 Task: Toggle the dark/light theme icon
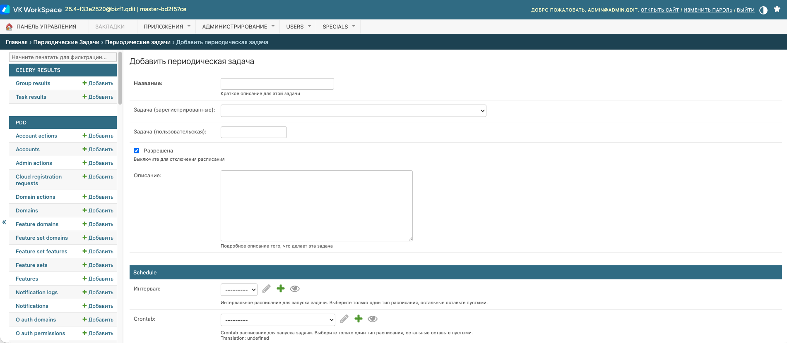(x=763, y=10)
